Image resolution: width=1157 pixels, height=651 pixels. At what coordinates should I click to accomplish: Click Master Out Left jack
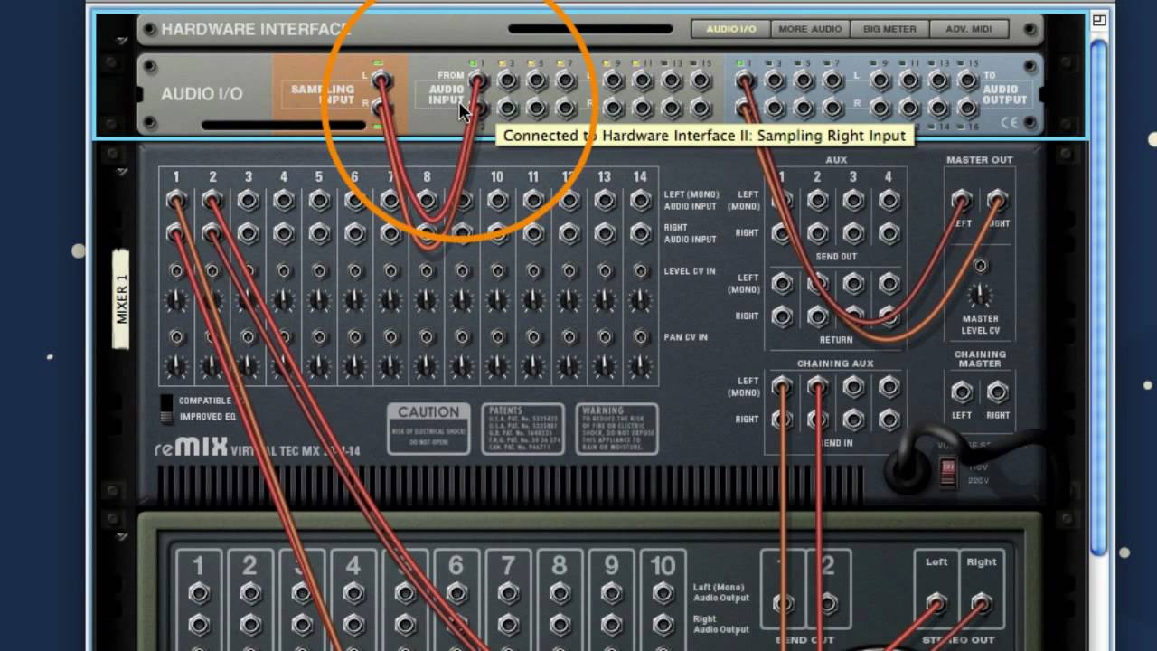(962, 200)
